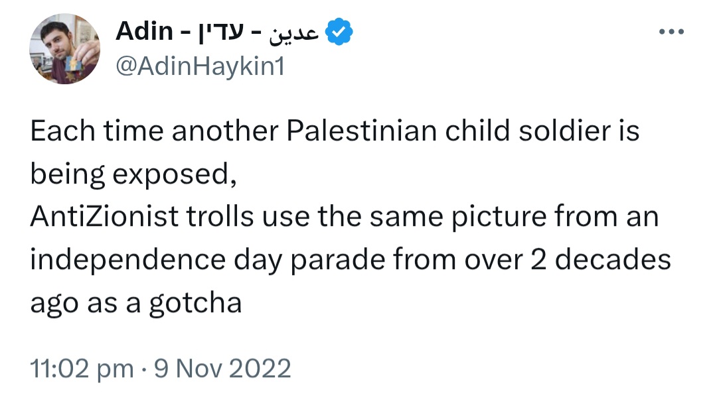The height and width of the screenshot is (399, 717).
Task: Open the @AdinHaykin1 handle link
Action: pyautogui.click(x=200, y=66)
